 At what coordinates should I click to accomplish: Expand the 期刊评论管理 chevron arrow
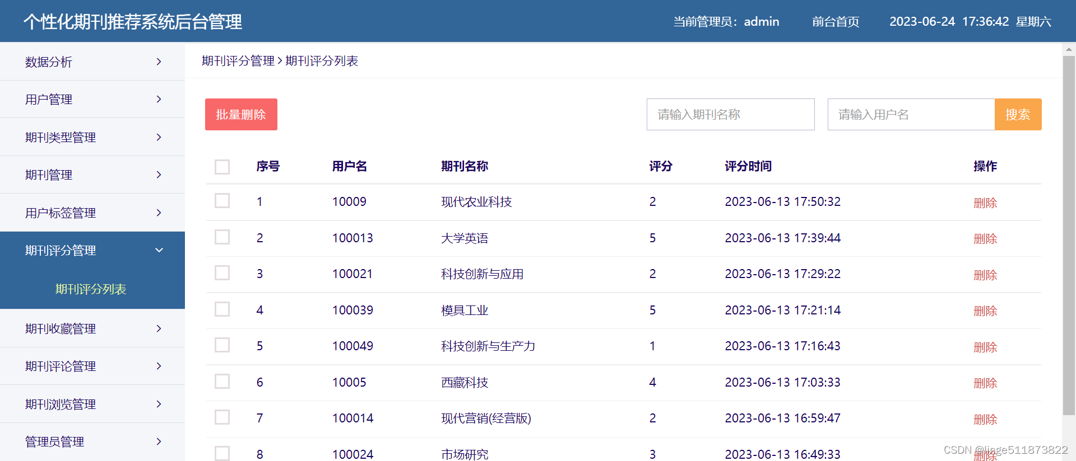159,366
